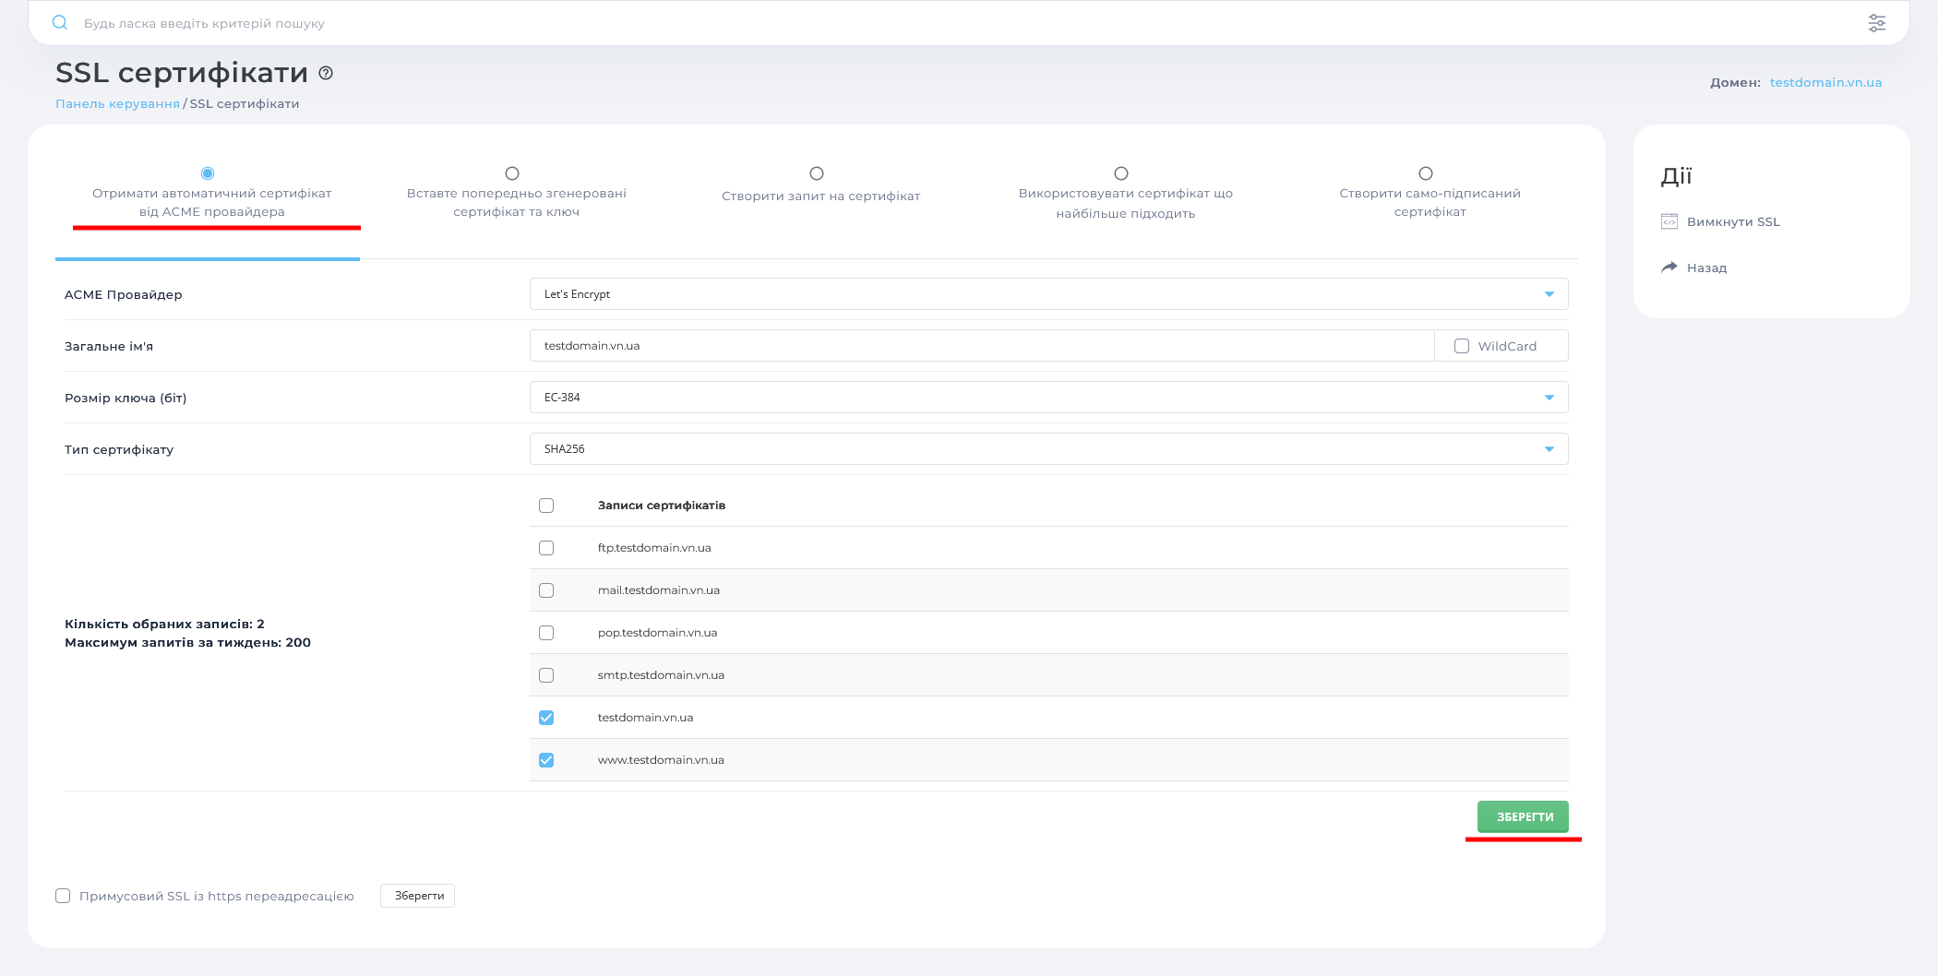Open the ACME Провайдер dropdown
This screenshot has width=1938, height=976.
1048,294
